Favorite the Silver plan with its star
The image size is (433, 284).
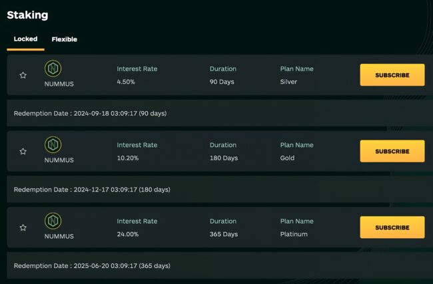(23, 75)
